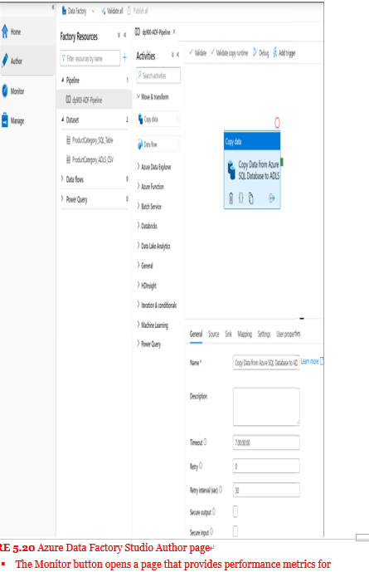Image resolution: width=369 pixels, height=572 pixels.
Task: Expand the Data flows section
Action: click(x=62, y=178)
